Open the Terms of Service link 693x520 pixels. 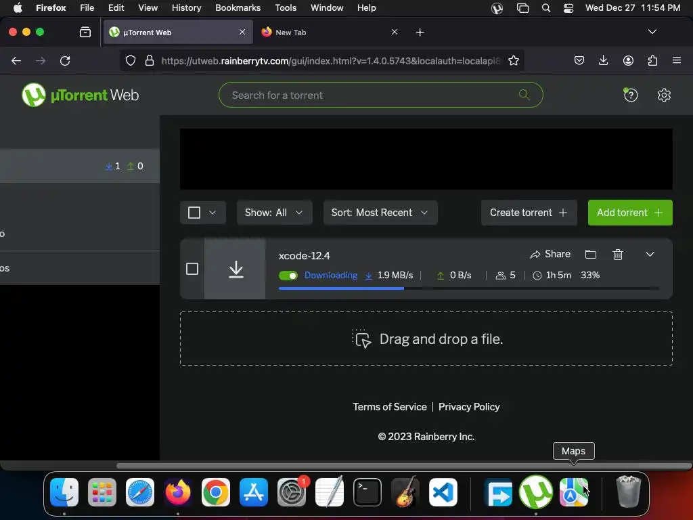coord(390,407)
